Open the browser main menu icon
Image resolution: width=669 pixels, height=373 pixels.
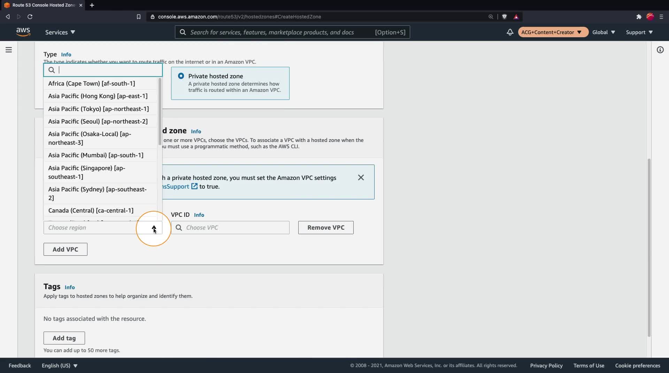(661, 17)
